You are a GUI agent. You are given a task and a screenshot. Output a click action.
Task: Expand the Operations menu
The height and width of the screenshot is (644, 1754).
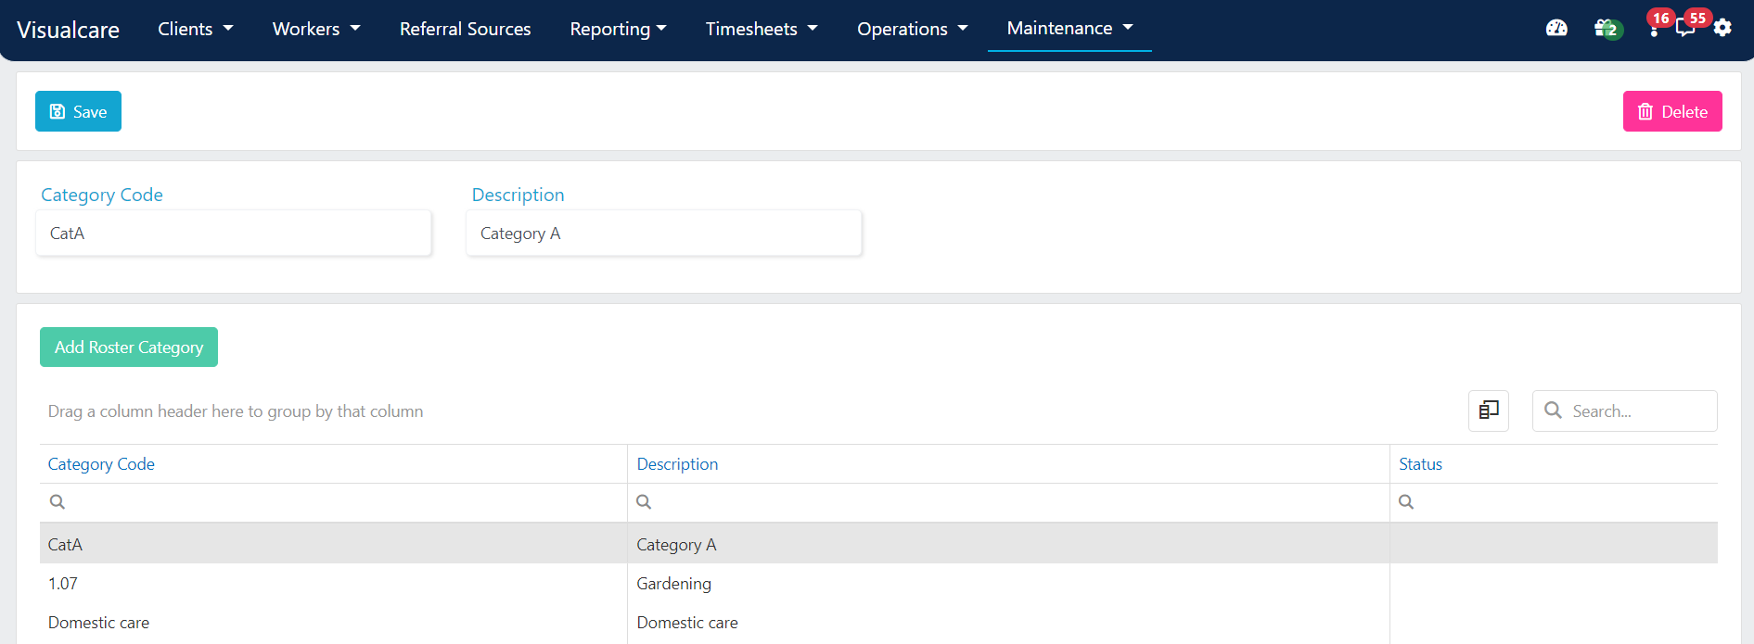(913, 29)
